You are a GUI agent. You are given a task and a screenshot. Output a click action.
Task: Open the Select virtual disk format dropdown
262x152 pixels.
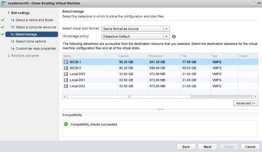136,29
